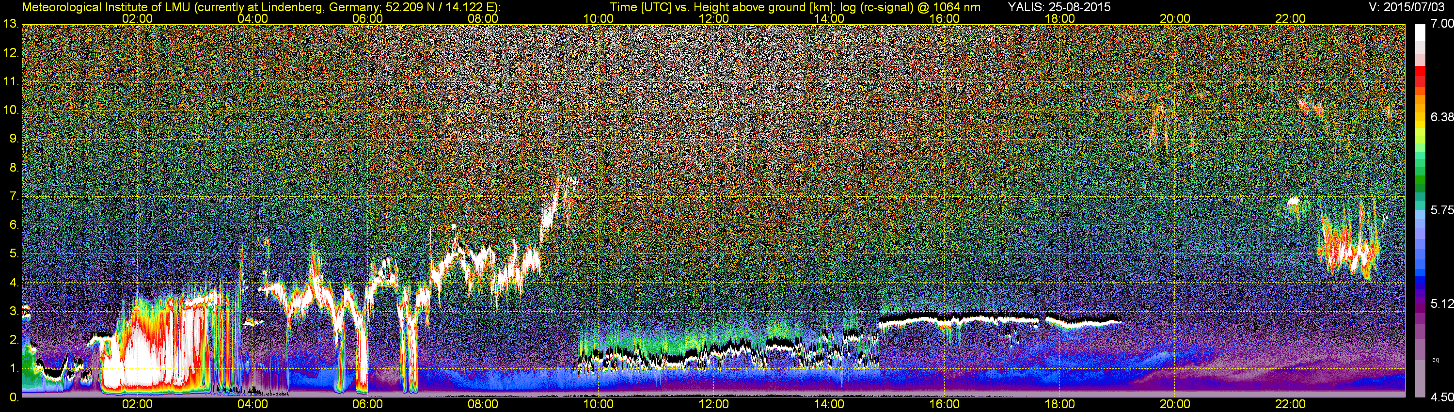Click the 04:00 label on the bottom time axis

pyautogui.click(x=253, y=404)
